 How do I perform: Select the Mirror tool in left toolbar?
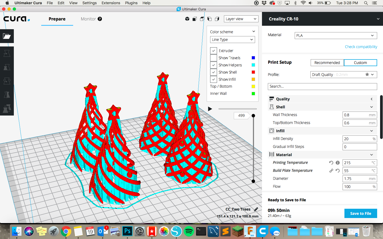[7, 95]
